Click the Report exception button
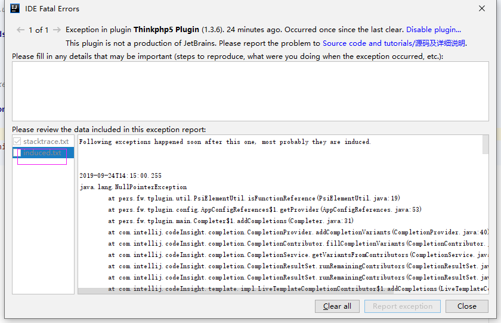This screenshot has width=501, height=323. [403, 306]
